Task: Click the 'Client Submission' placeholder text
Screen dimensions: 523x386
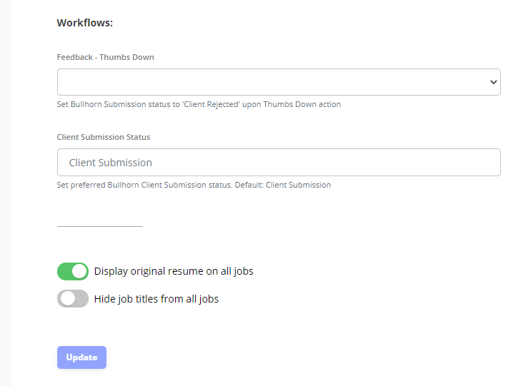Action: tap(111, 163)
